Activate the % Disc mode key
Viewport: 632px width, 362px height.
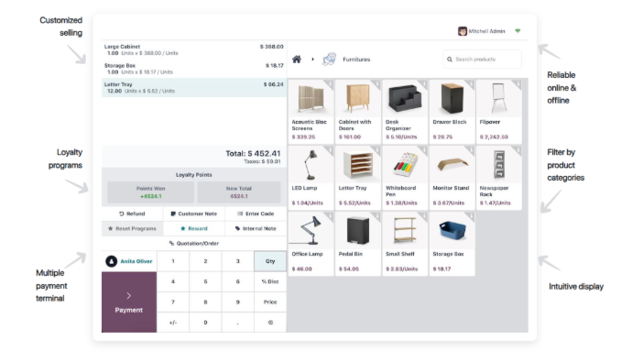tap(270, 281)
